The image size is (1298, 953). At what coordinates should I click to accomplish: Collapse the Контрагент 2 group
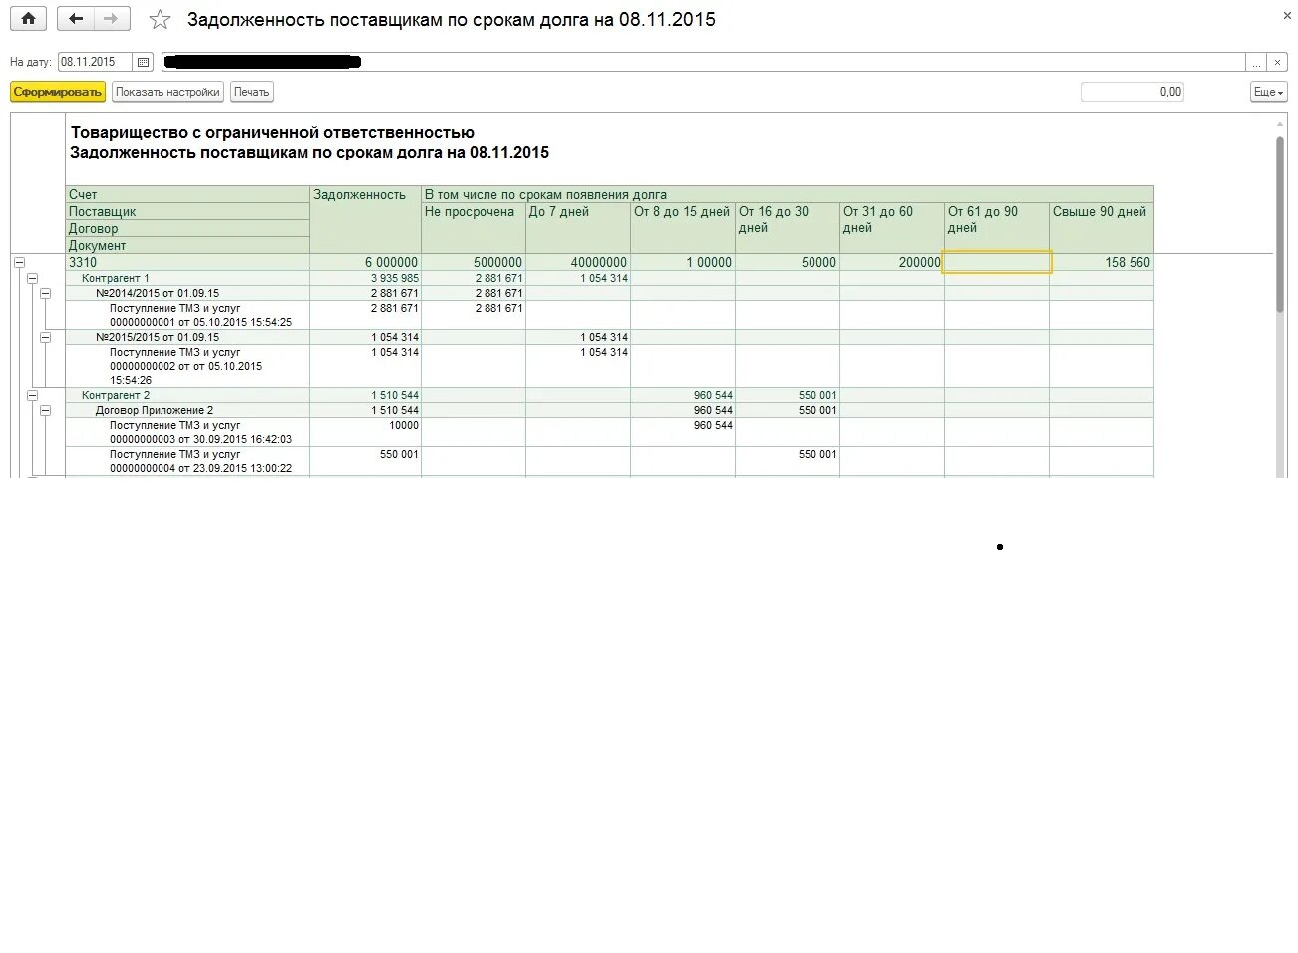pos(32,395)
